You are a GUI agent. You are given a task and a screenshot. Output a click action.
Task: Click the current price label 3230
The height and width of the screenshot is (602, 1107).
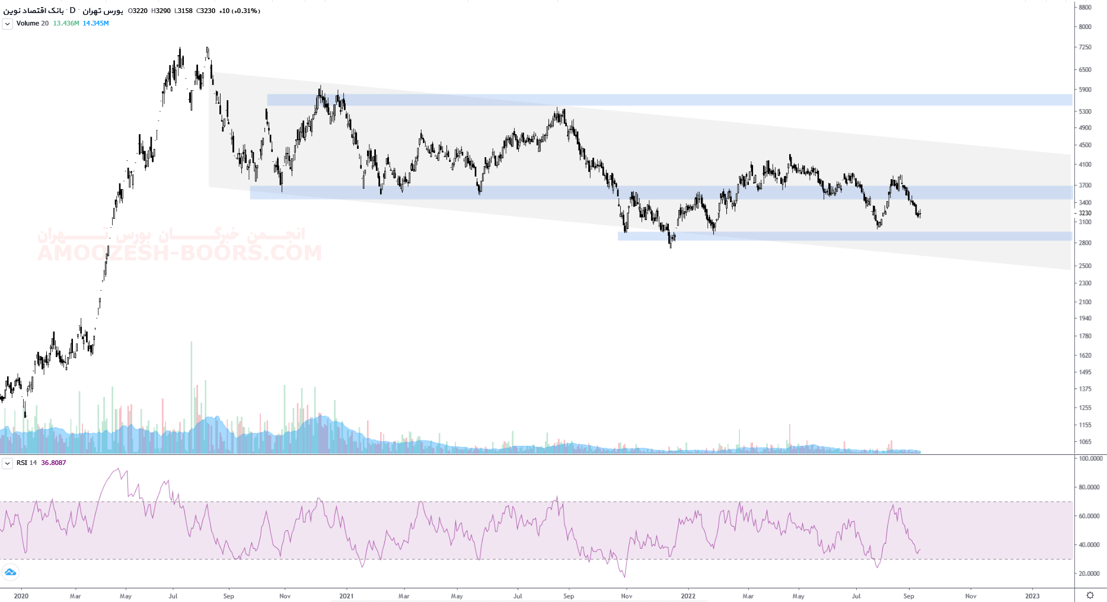click(x=1085, y=213)
